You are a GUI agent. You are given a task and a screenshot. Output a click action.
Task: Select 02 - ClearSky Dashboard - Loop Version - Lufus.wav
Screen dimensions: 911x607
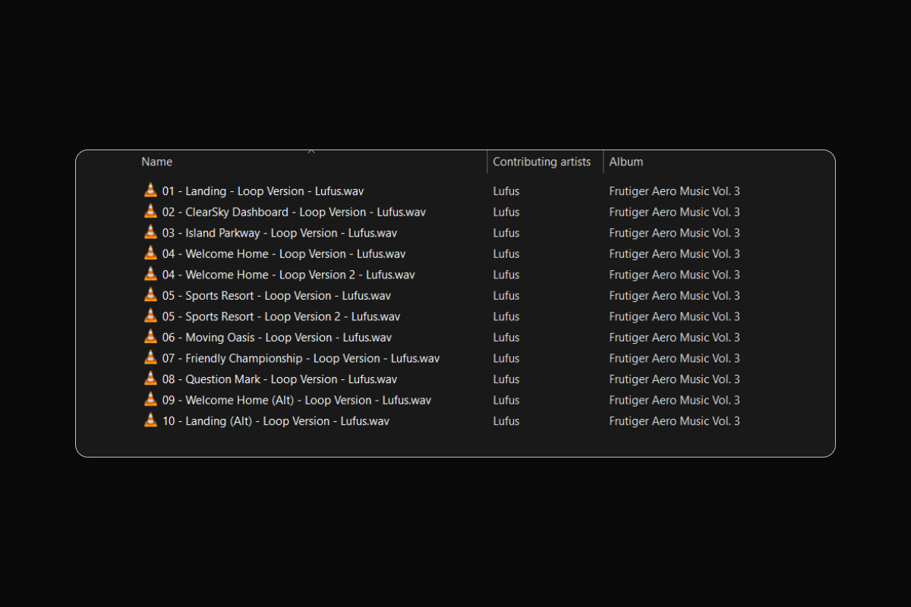[294, 212]
